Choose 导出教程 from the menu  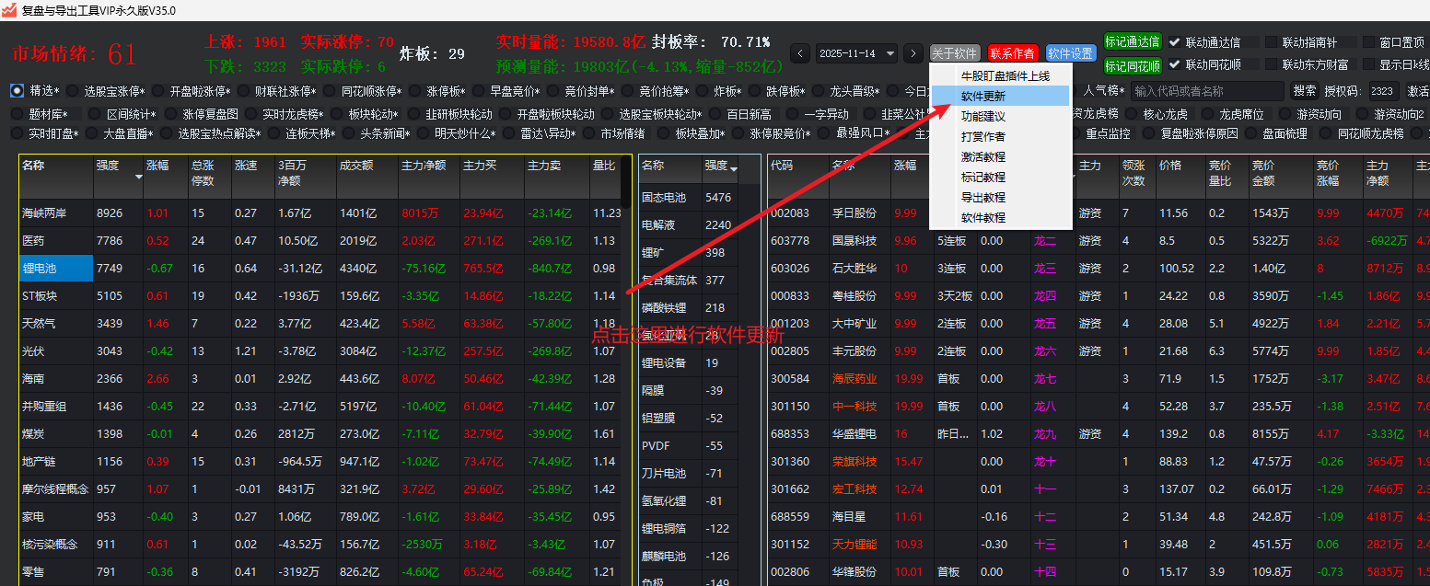1002,197
